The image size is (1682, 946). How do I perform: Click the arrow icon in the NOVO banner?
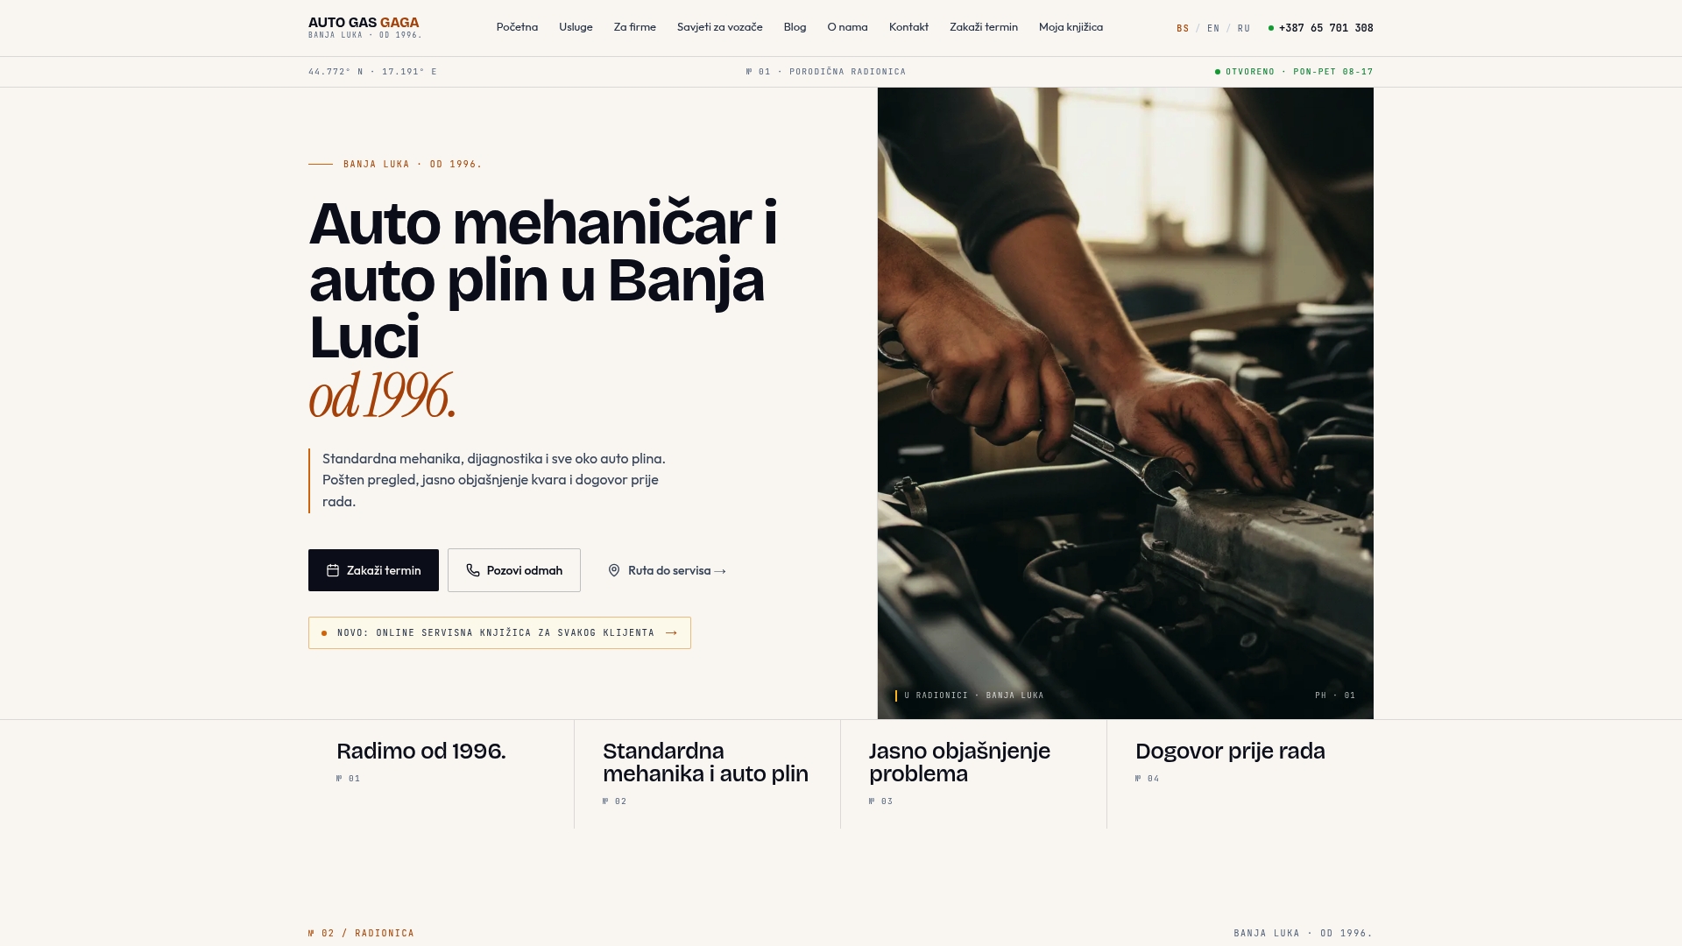(x=671, y=632)
